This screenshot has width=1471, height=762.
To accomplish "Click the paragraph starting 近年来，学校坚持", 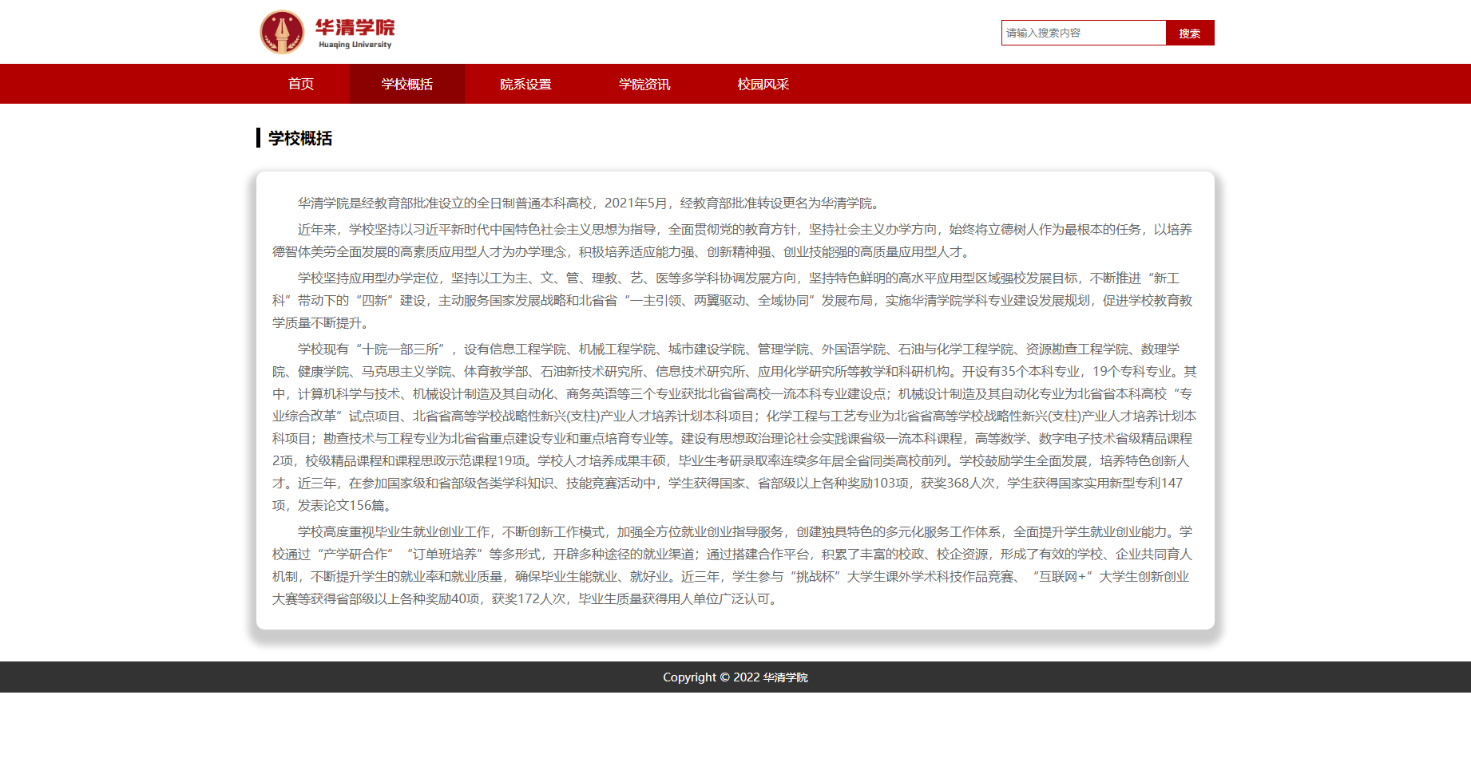I will 735,240.
